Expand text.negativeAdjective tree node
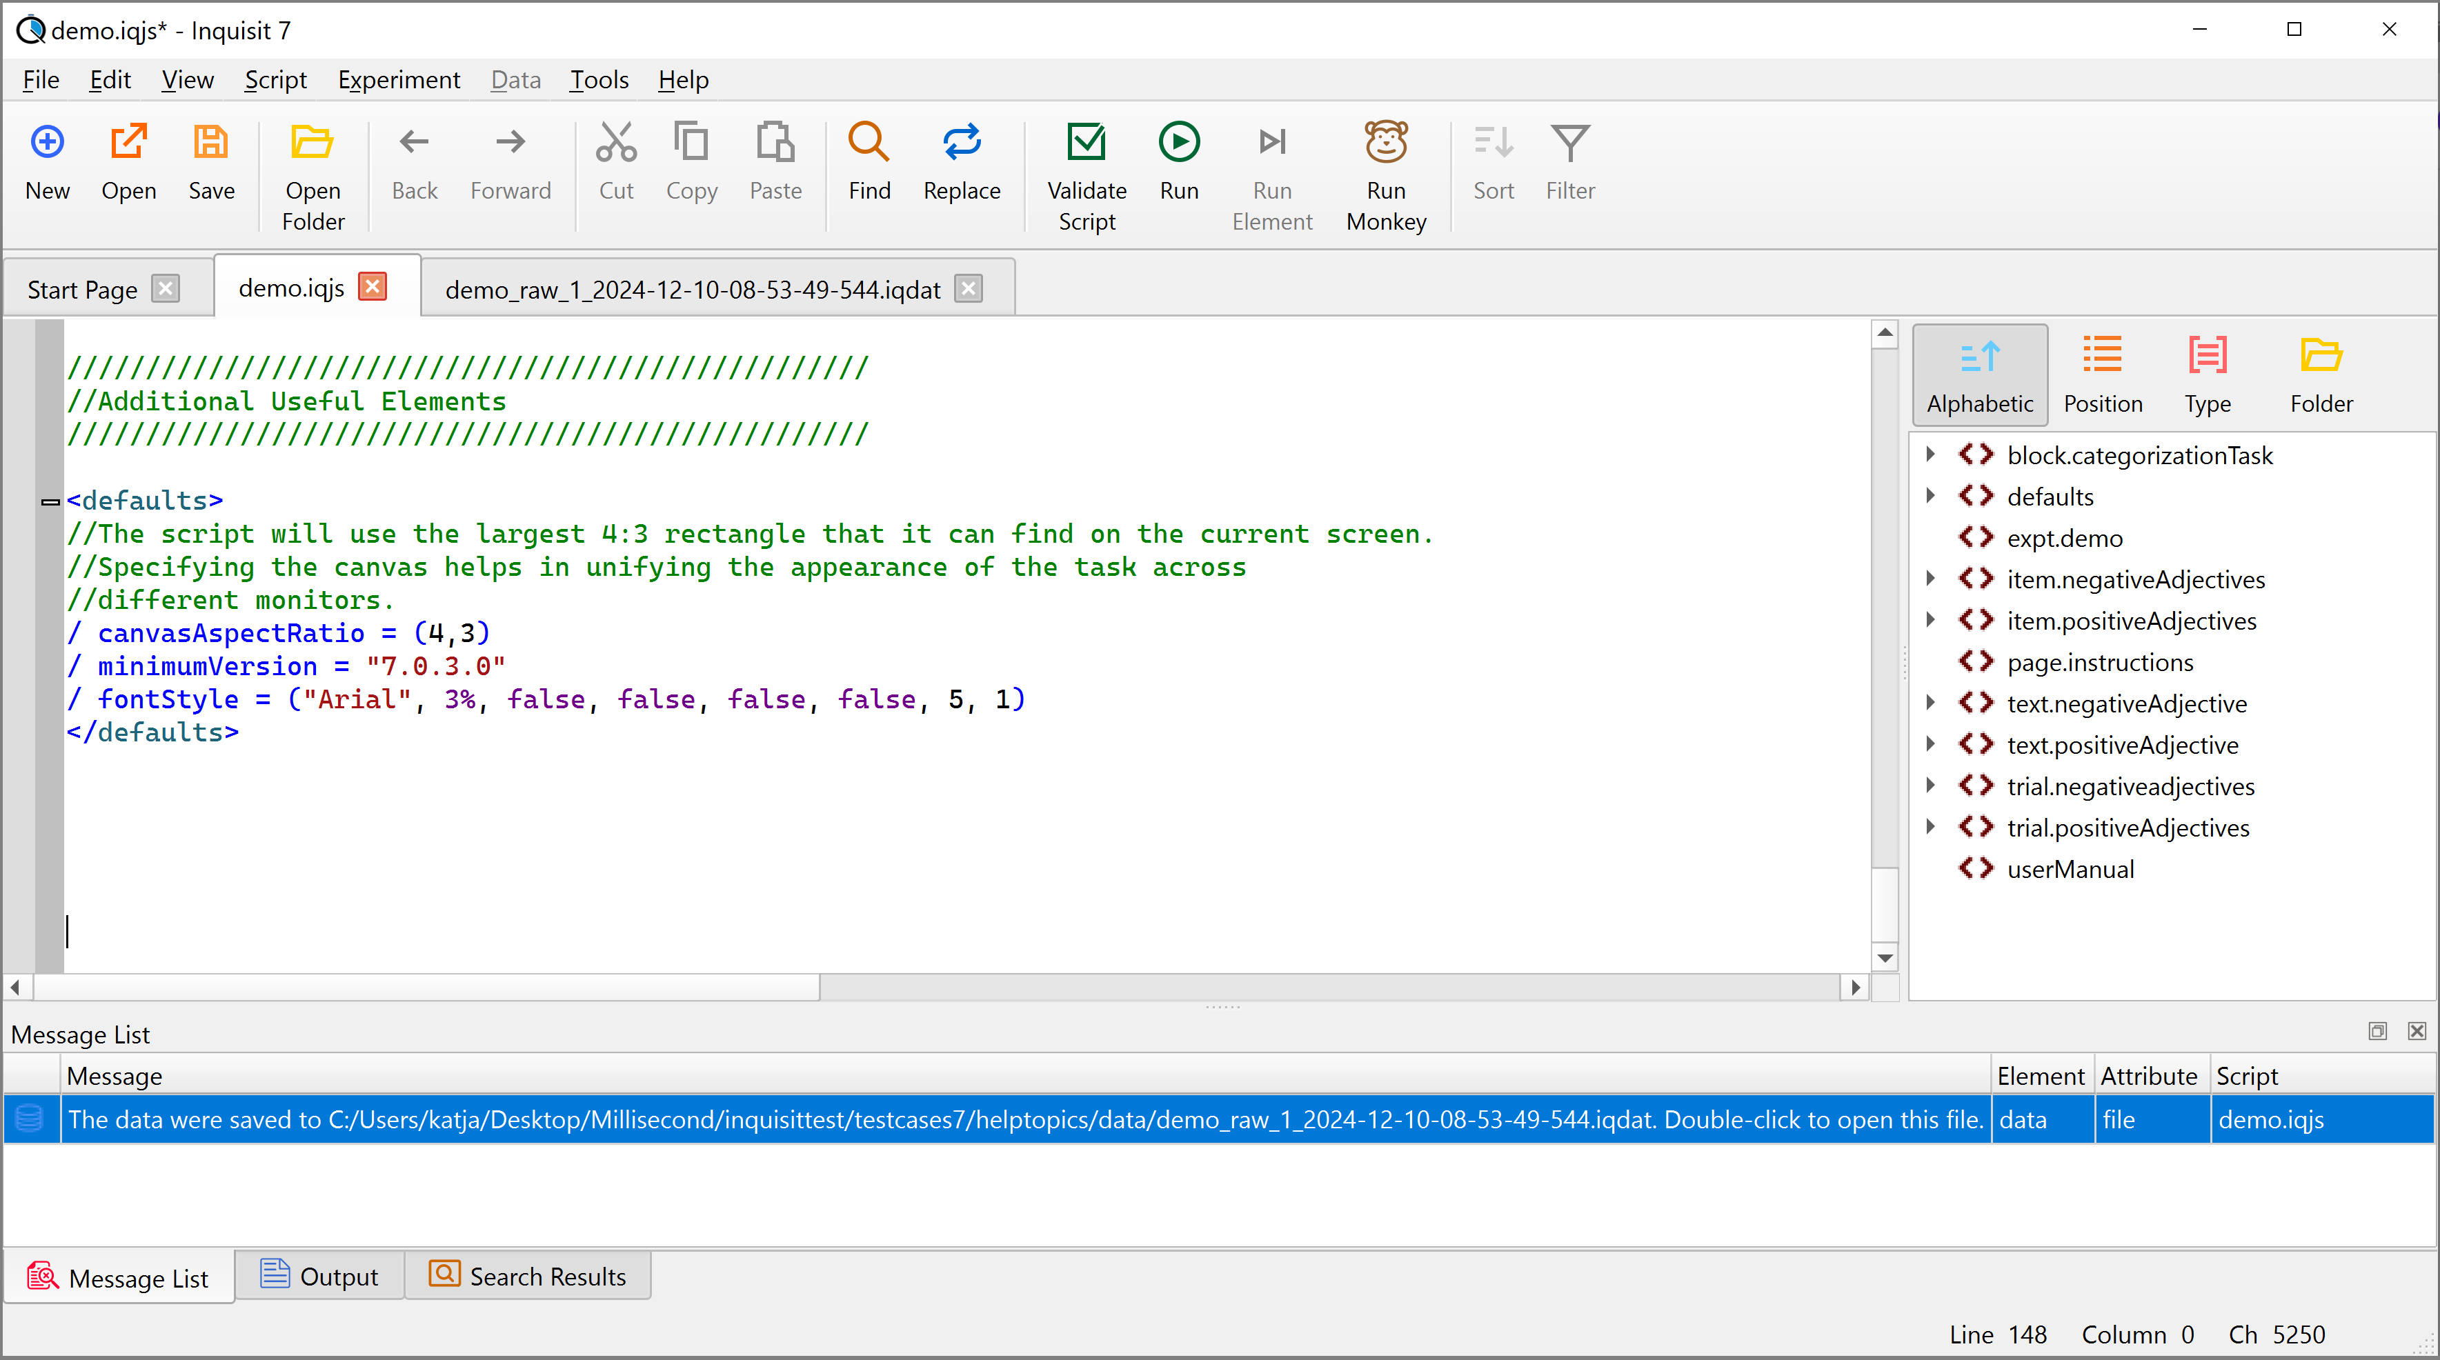 pos(1930,703)
